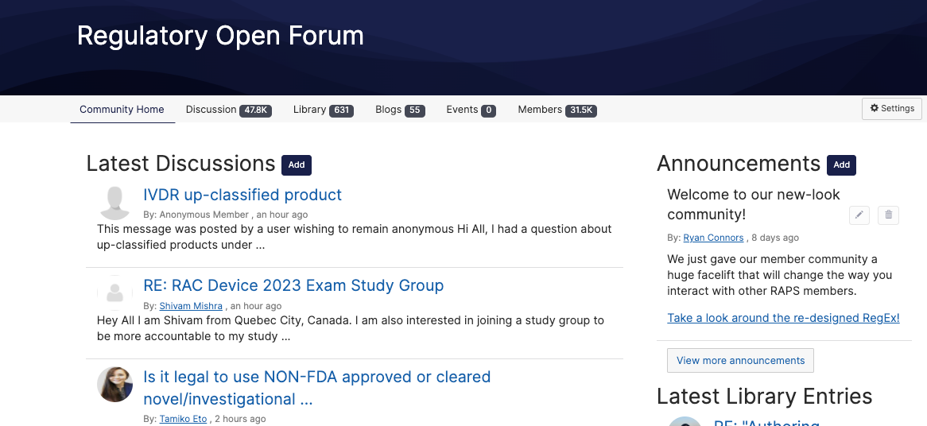
Task: Click Tamiko Eto's profile photo
Action: coord(114,385)
